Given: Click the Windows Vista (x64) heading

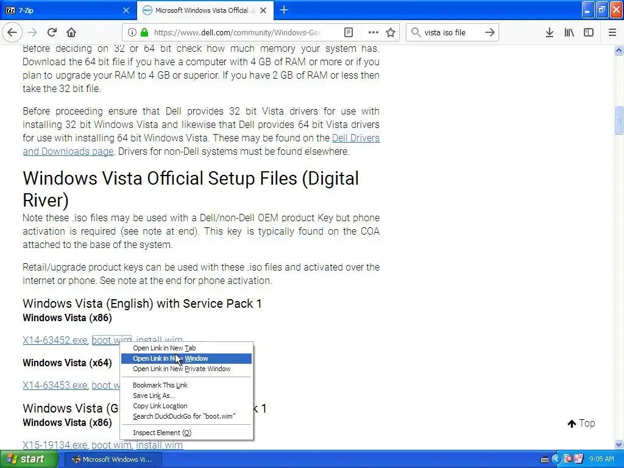Looking at the screenshot, I should pos(67,363).
